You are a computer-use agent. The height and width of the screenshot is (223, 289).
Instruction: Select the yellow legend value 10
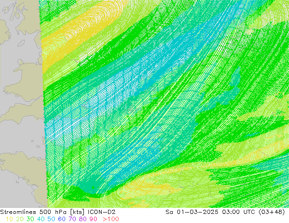[x=10, y=219]
